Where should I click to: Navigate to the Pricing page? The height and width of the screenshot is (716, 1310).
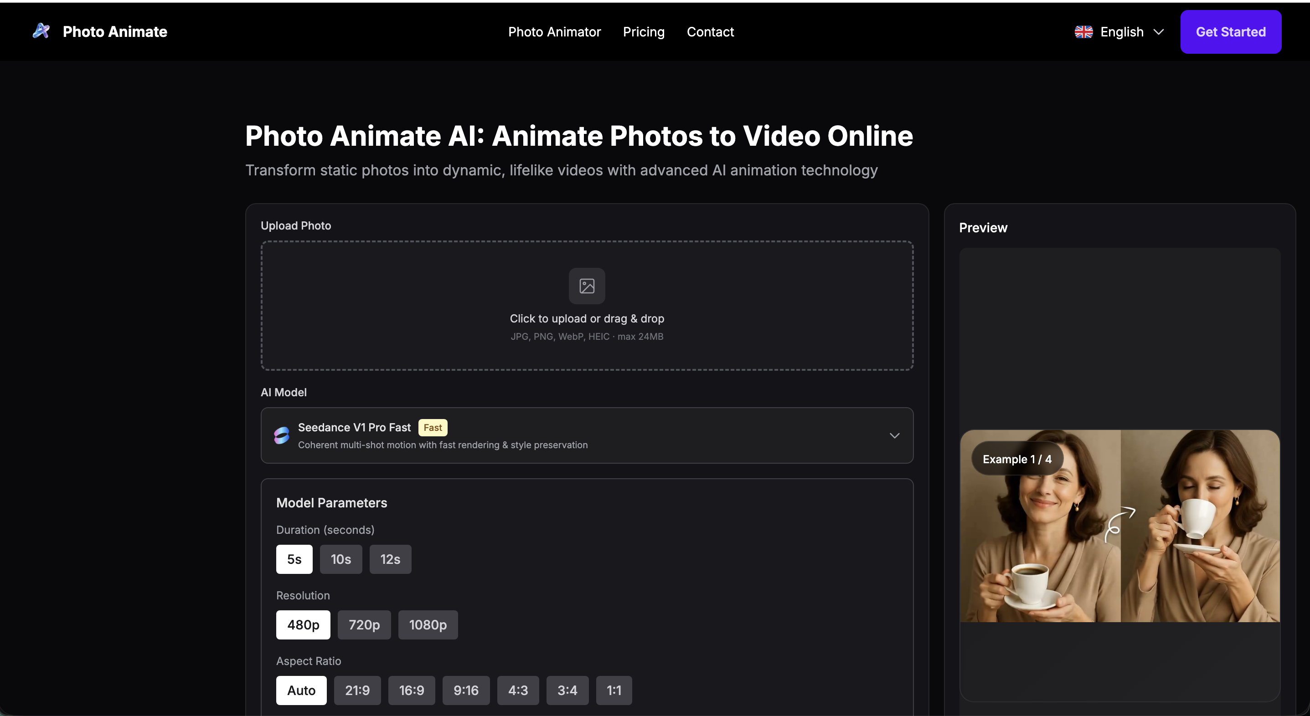point(643,31)
